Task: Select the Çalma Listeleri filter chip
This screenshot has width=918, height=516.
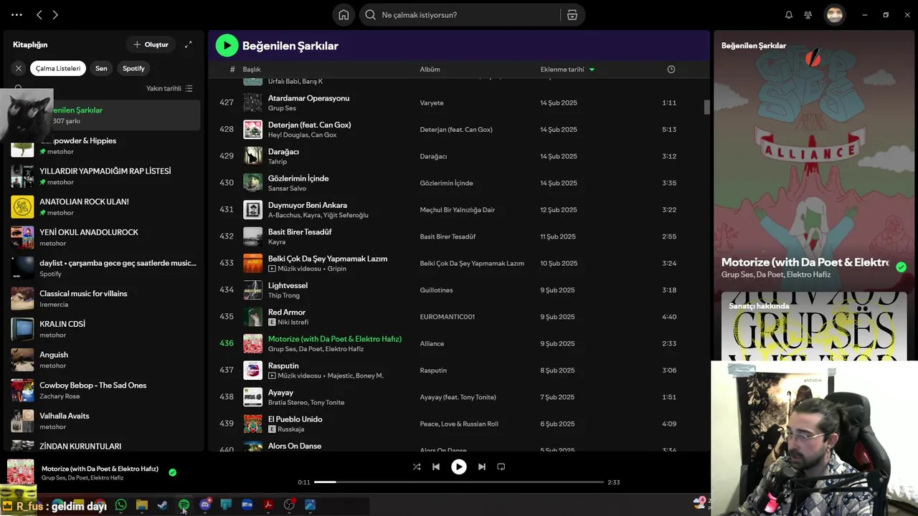Action: click(x=58, y=68)
